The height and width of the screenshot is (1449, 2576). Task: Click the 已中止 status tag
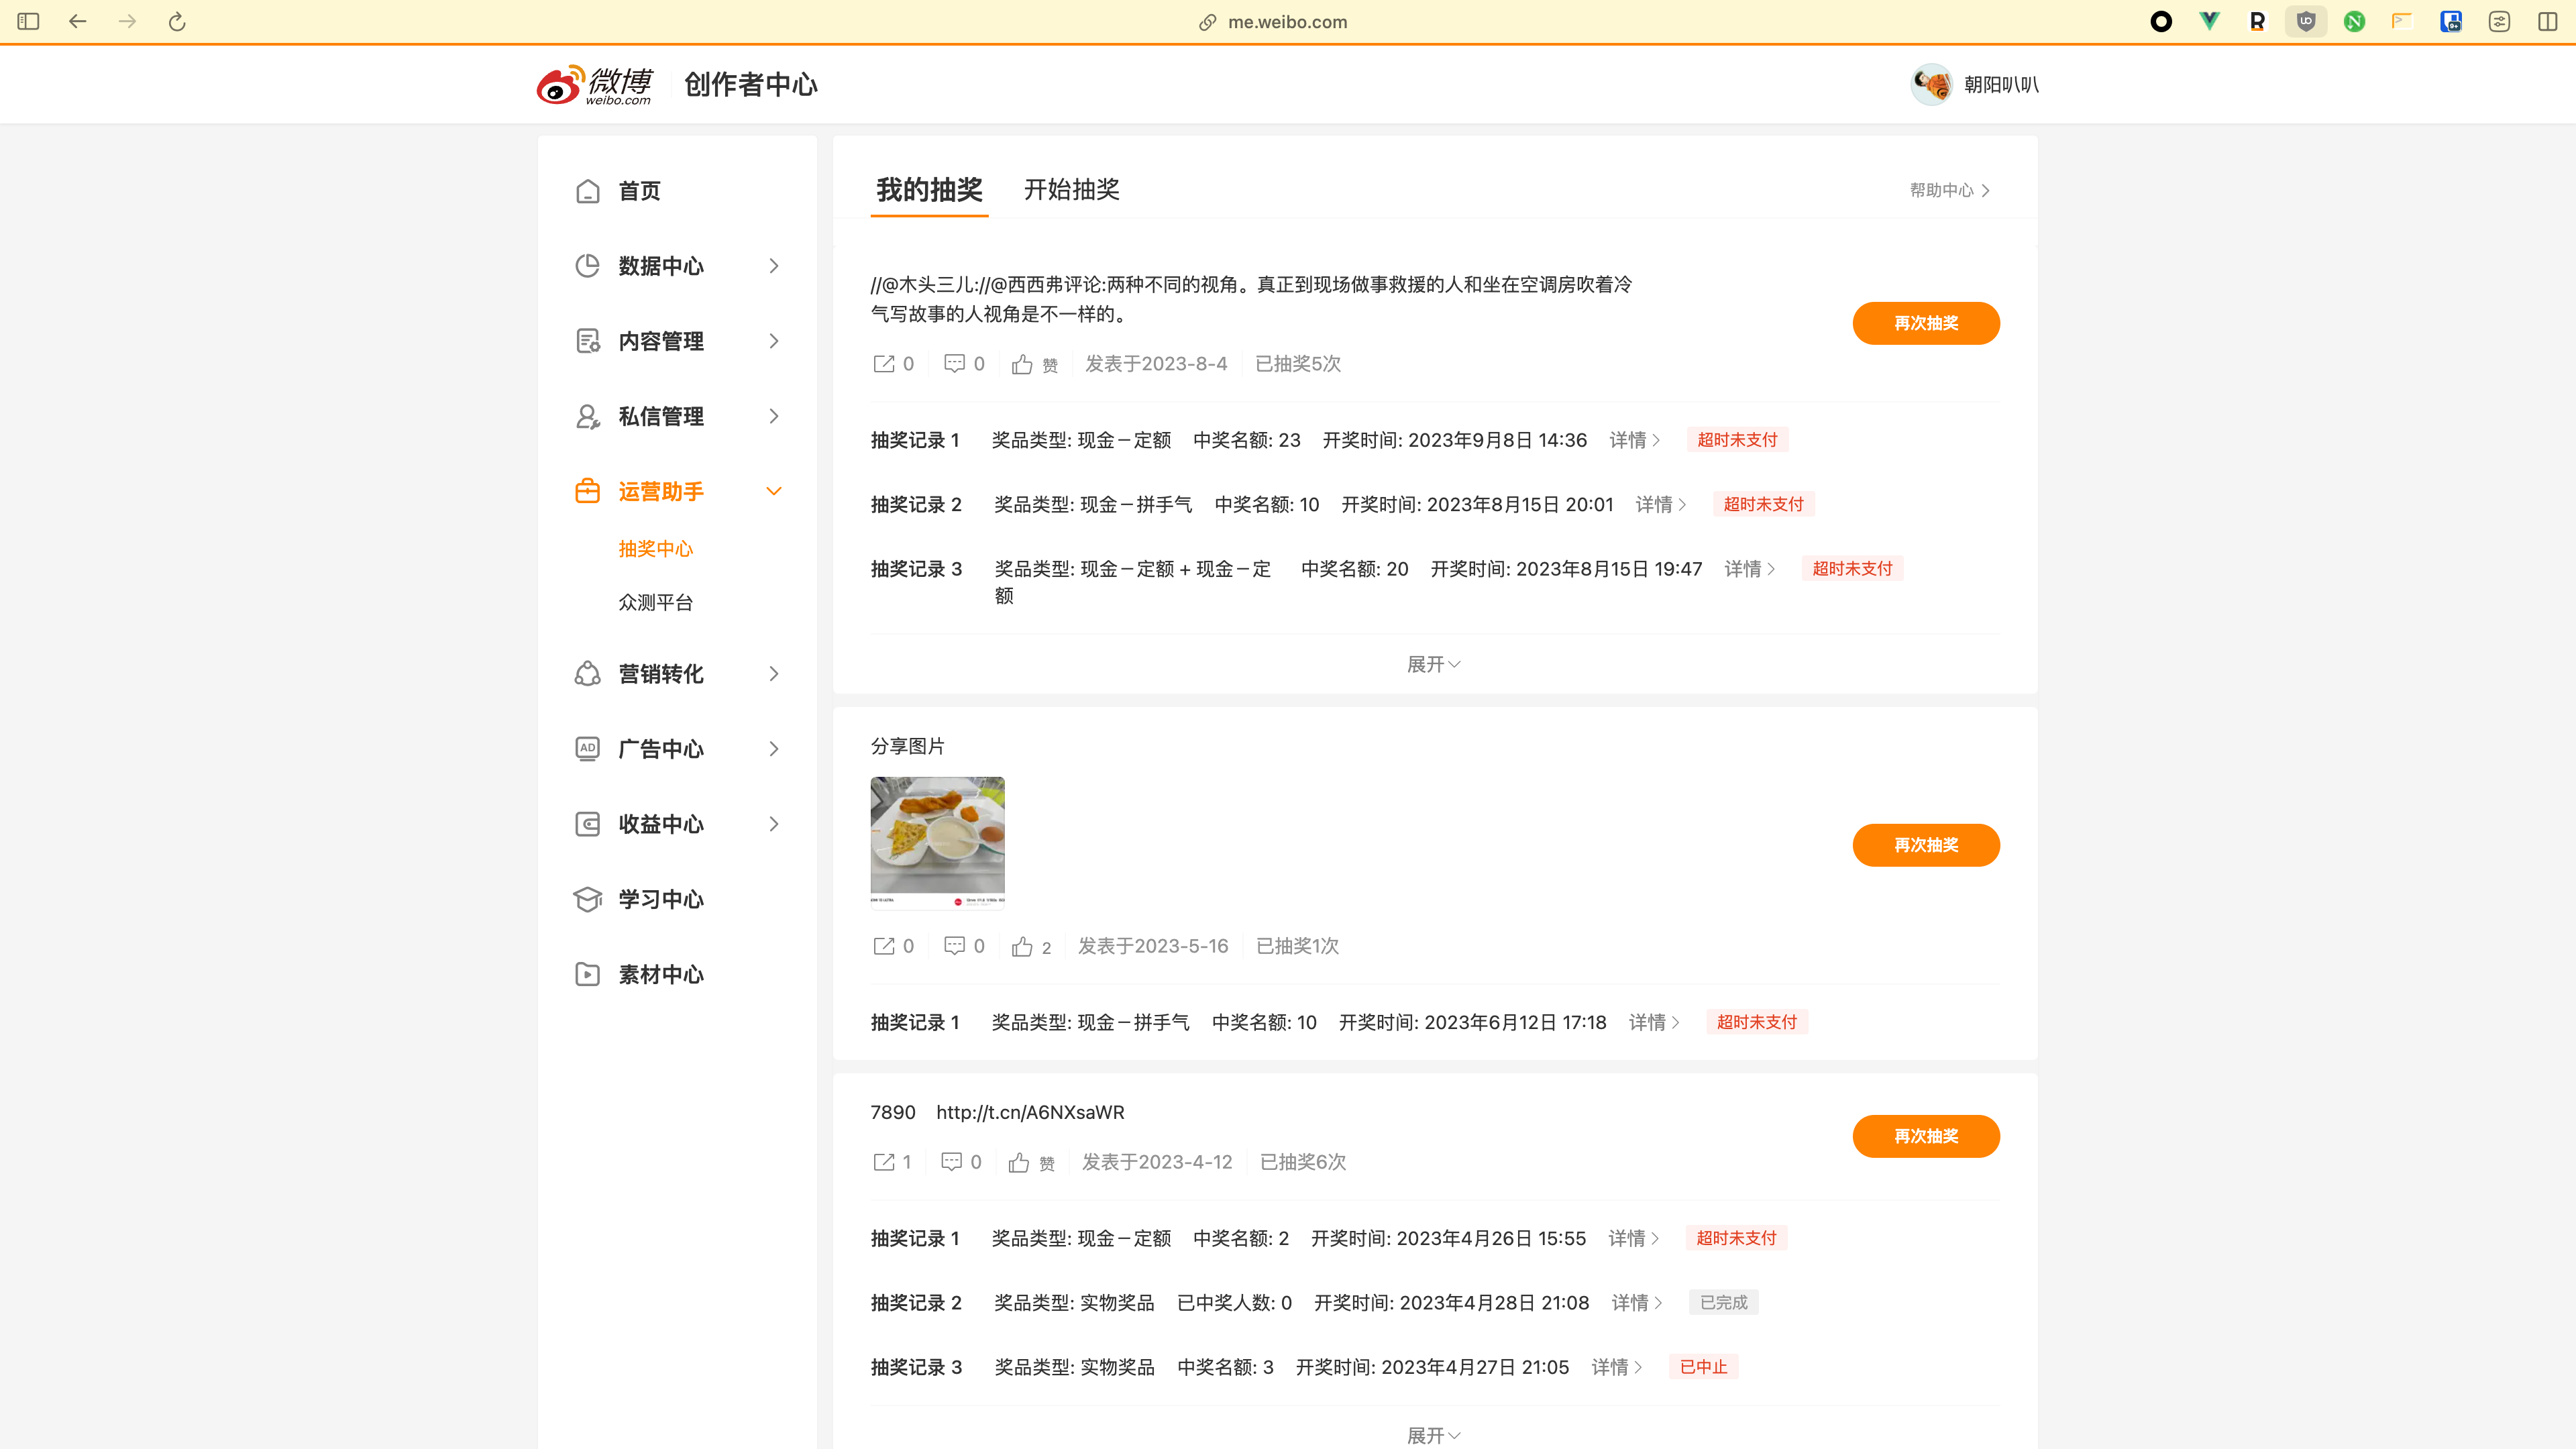point(1703,1367)
